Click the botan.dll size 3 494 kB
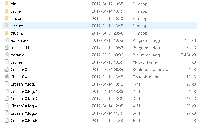The image size is (201, 125). point(188,55)
